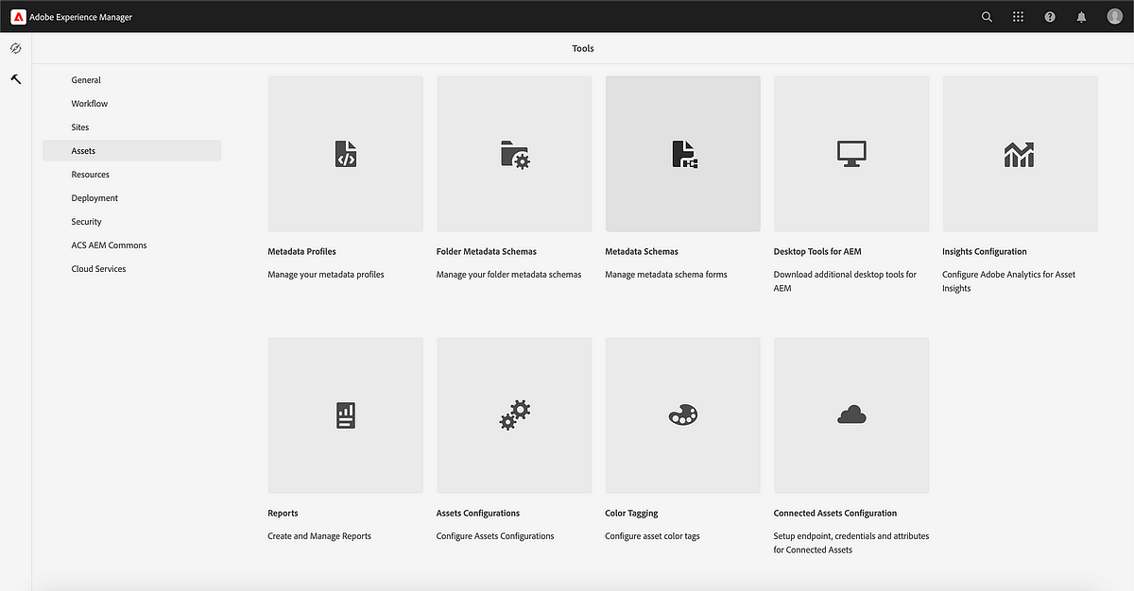Open the search icon in the top bar

pos(987,16)
